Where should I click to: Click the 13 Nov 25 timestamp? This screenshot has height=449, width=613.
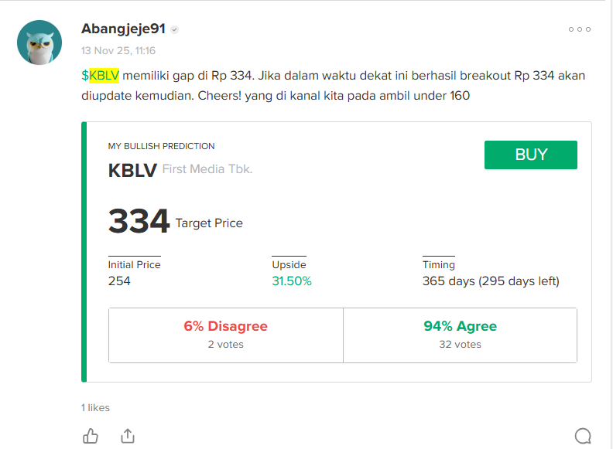point(118,51)
